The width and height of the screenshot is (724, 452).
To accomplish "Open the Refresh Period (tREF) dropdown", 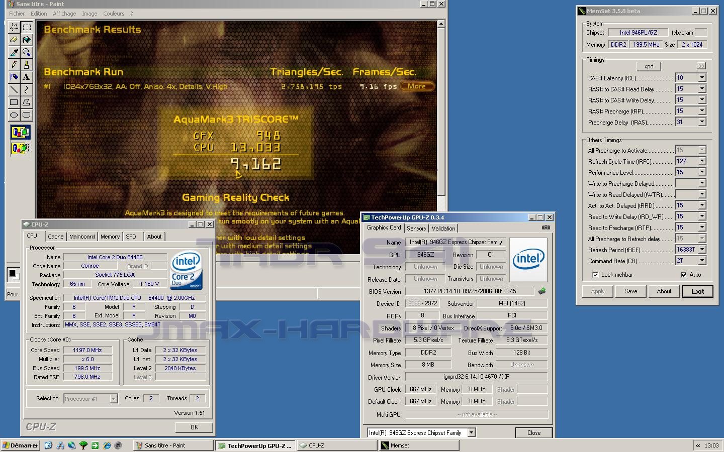I will (702, 250).
